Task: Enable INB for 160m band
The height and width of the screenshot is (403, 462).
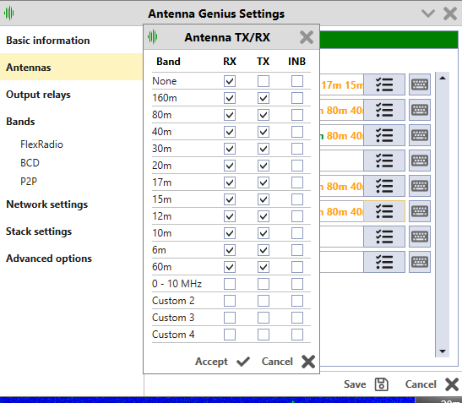Action: pyautogui.click(x=297, y=98)
